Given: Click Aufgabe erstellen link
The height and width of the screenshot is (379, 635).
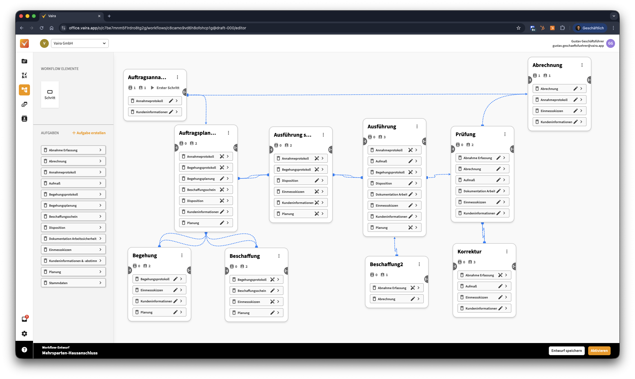Looking at the screenshot, I should pyautogui.click(x=89, y=133).
